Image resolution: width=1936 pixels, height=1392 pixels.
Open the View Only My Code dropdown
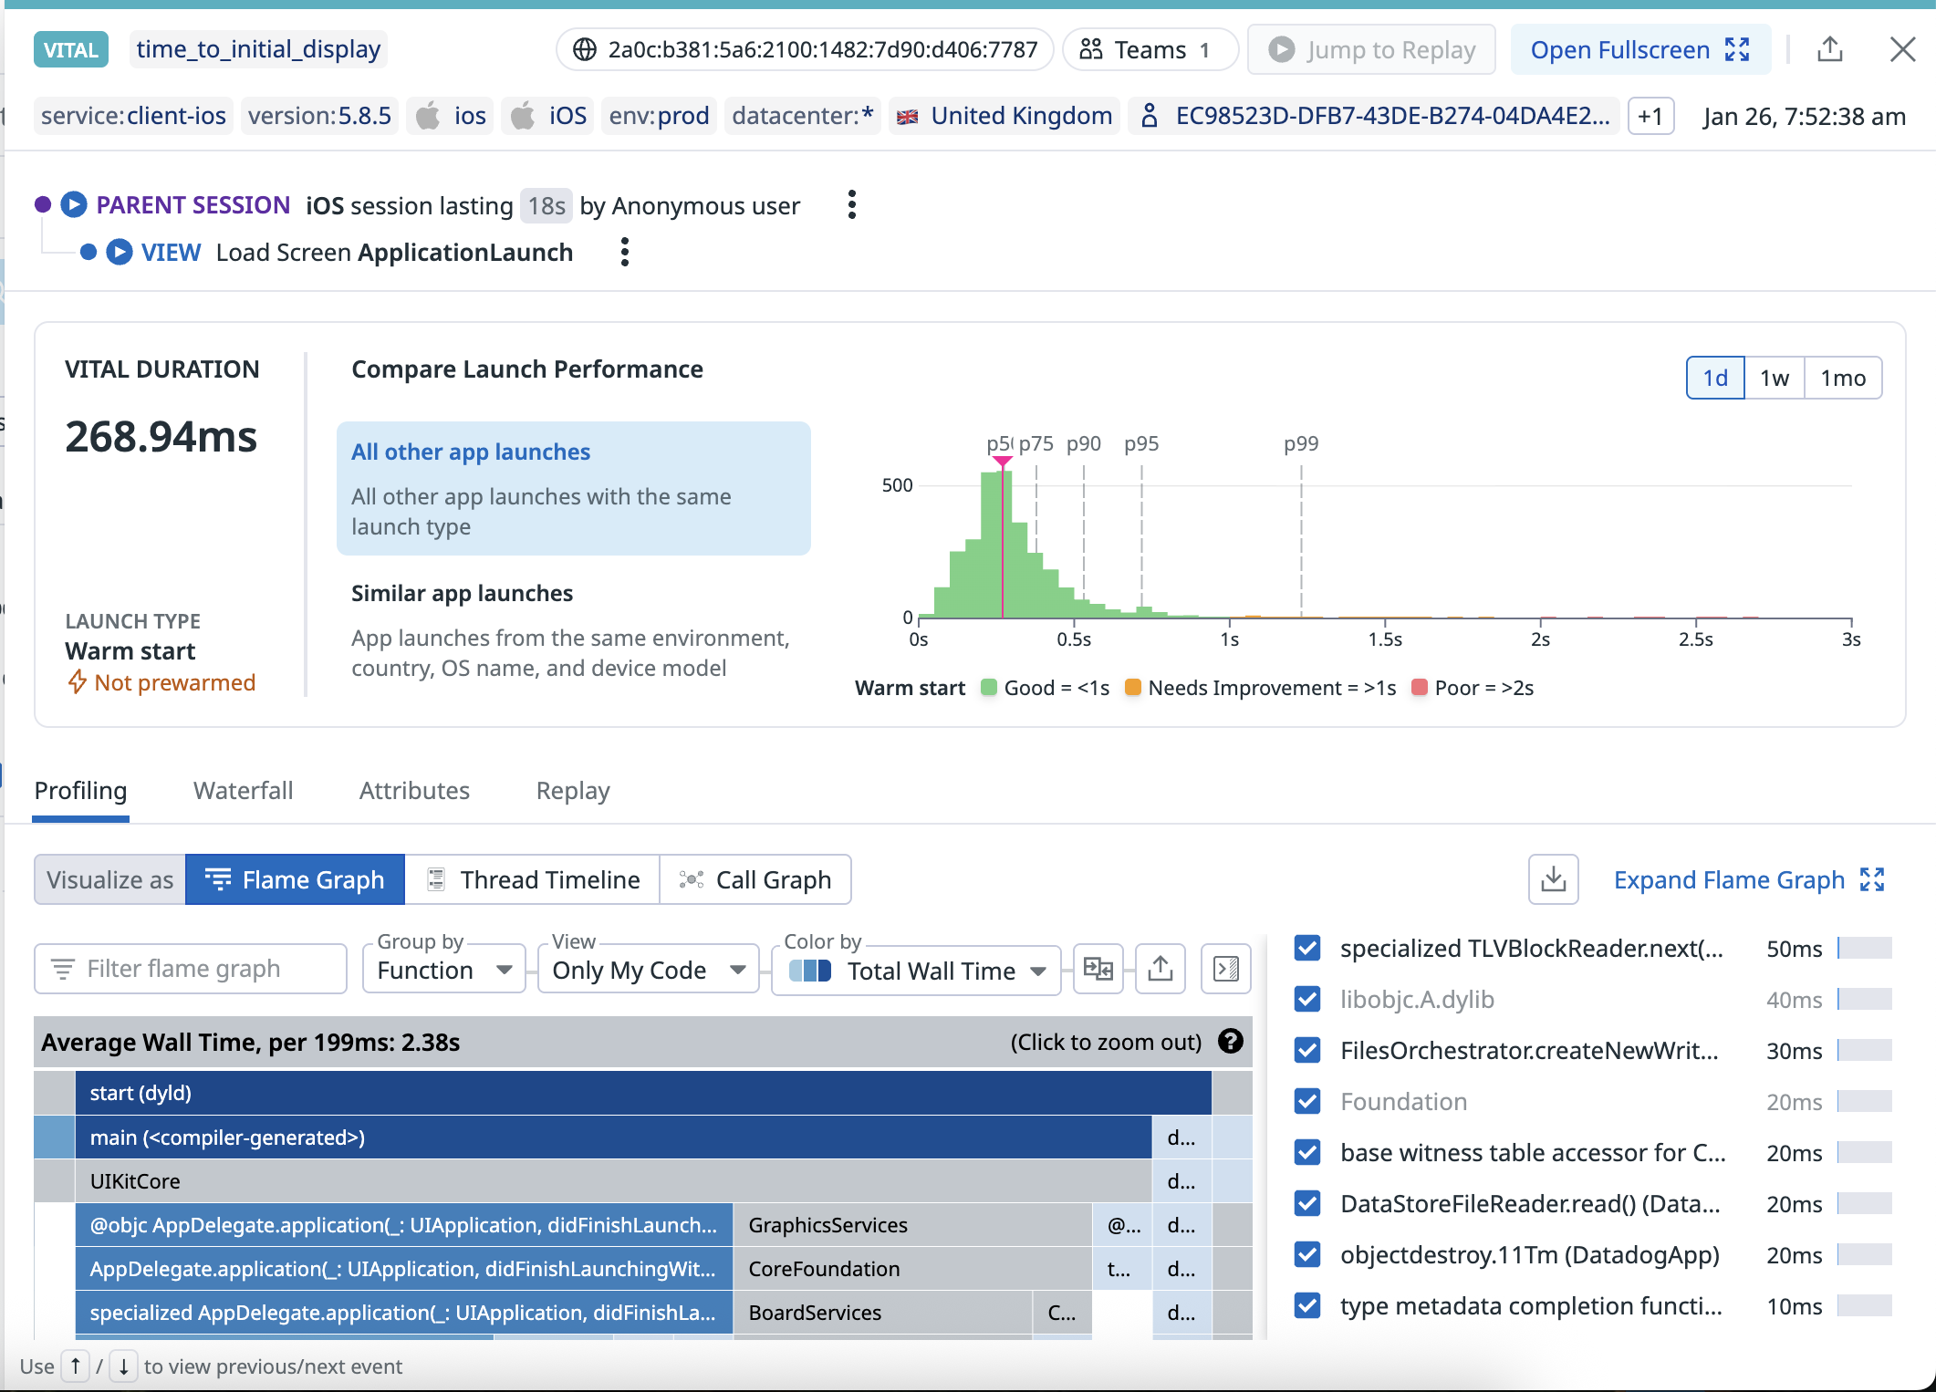pyautogui.click(x=649, y=971)
